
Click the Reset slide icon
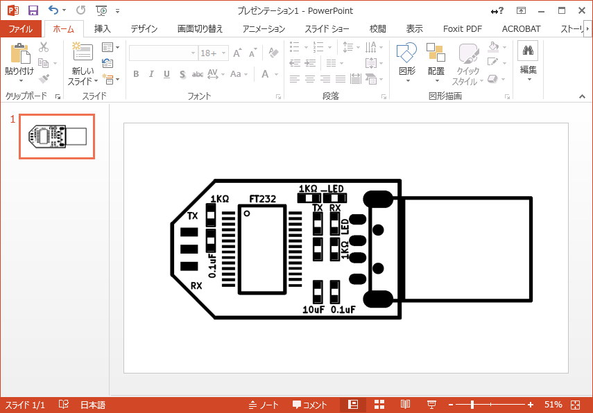coord(108,63)
